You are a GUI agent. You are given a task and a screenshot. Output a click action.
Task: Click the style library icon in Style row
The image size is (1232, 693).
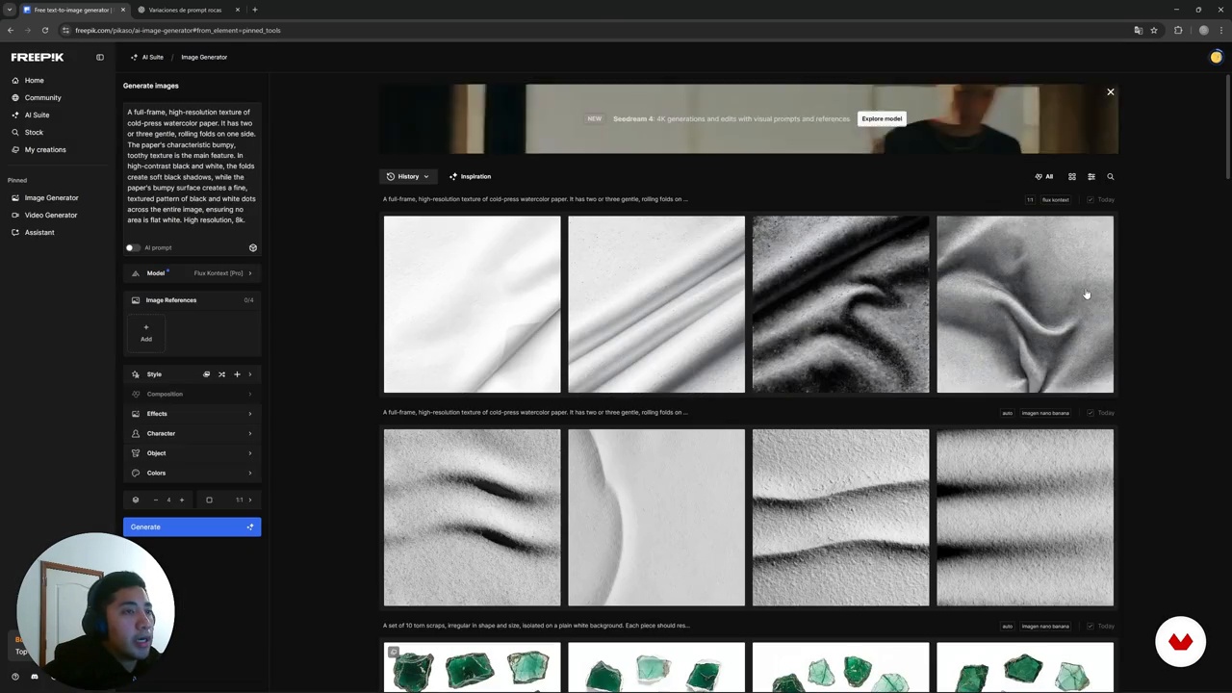(x=206, y=374)
